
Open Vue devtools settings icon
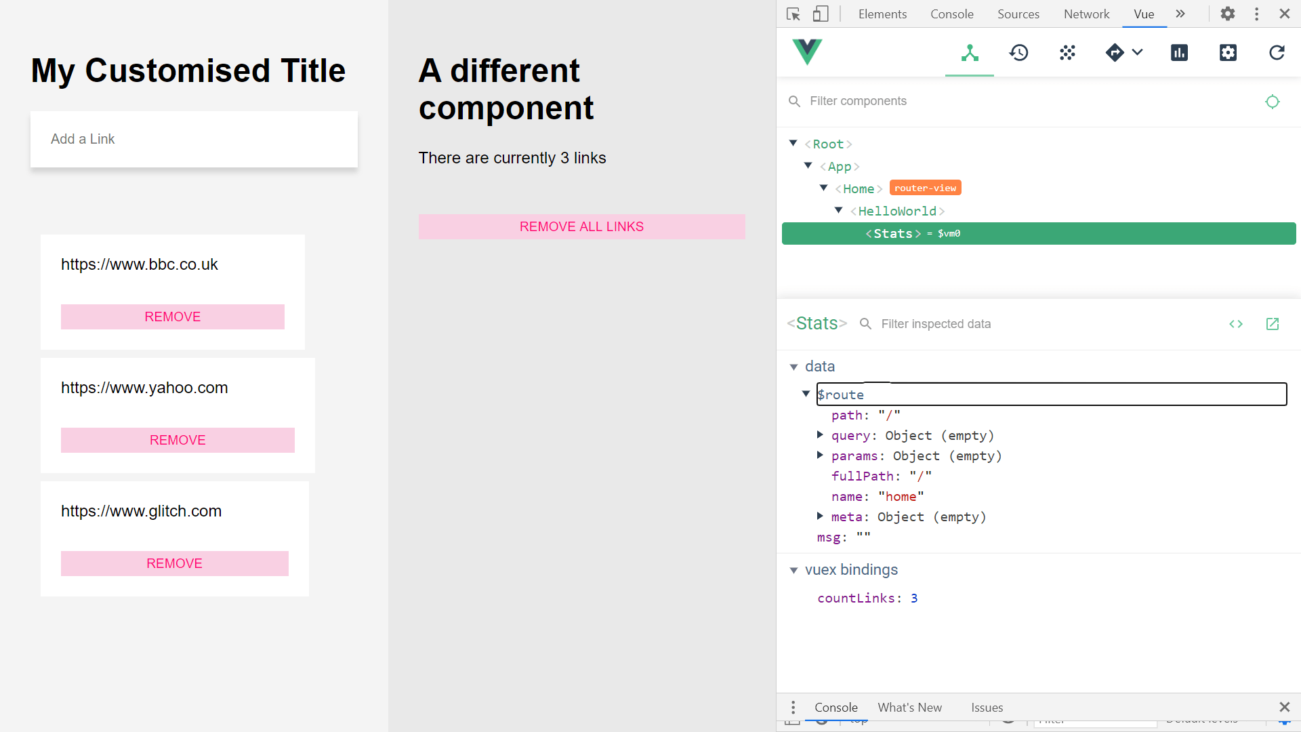tap(1228, 53)
